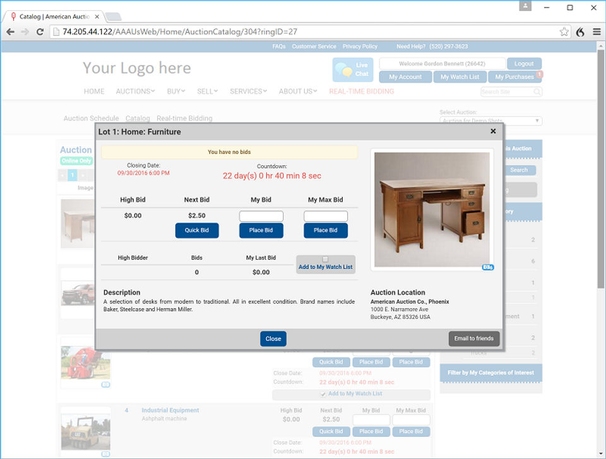
Task: Open My Watch List
Action: [460, 77]
